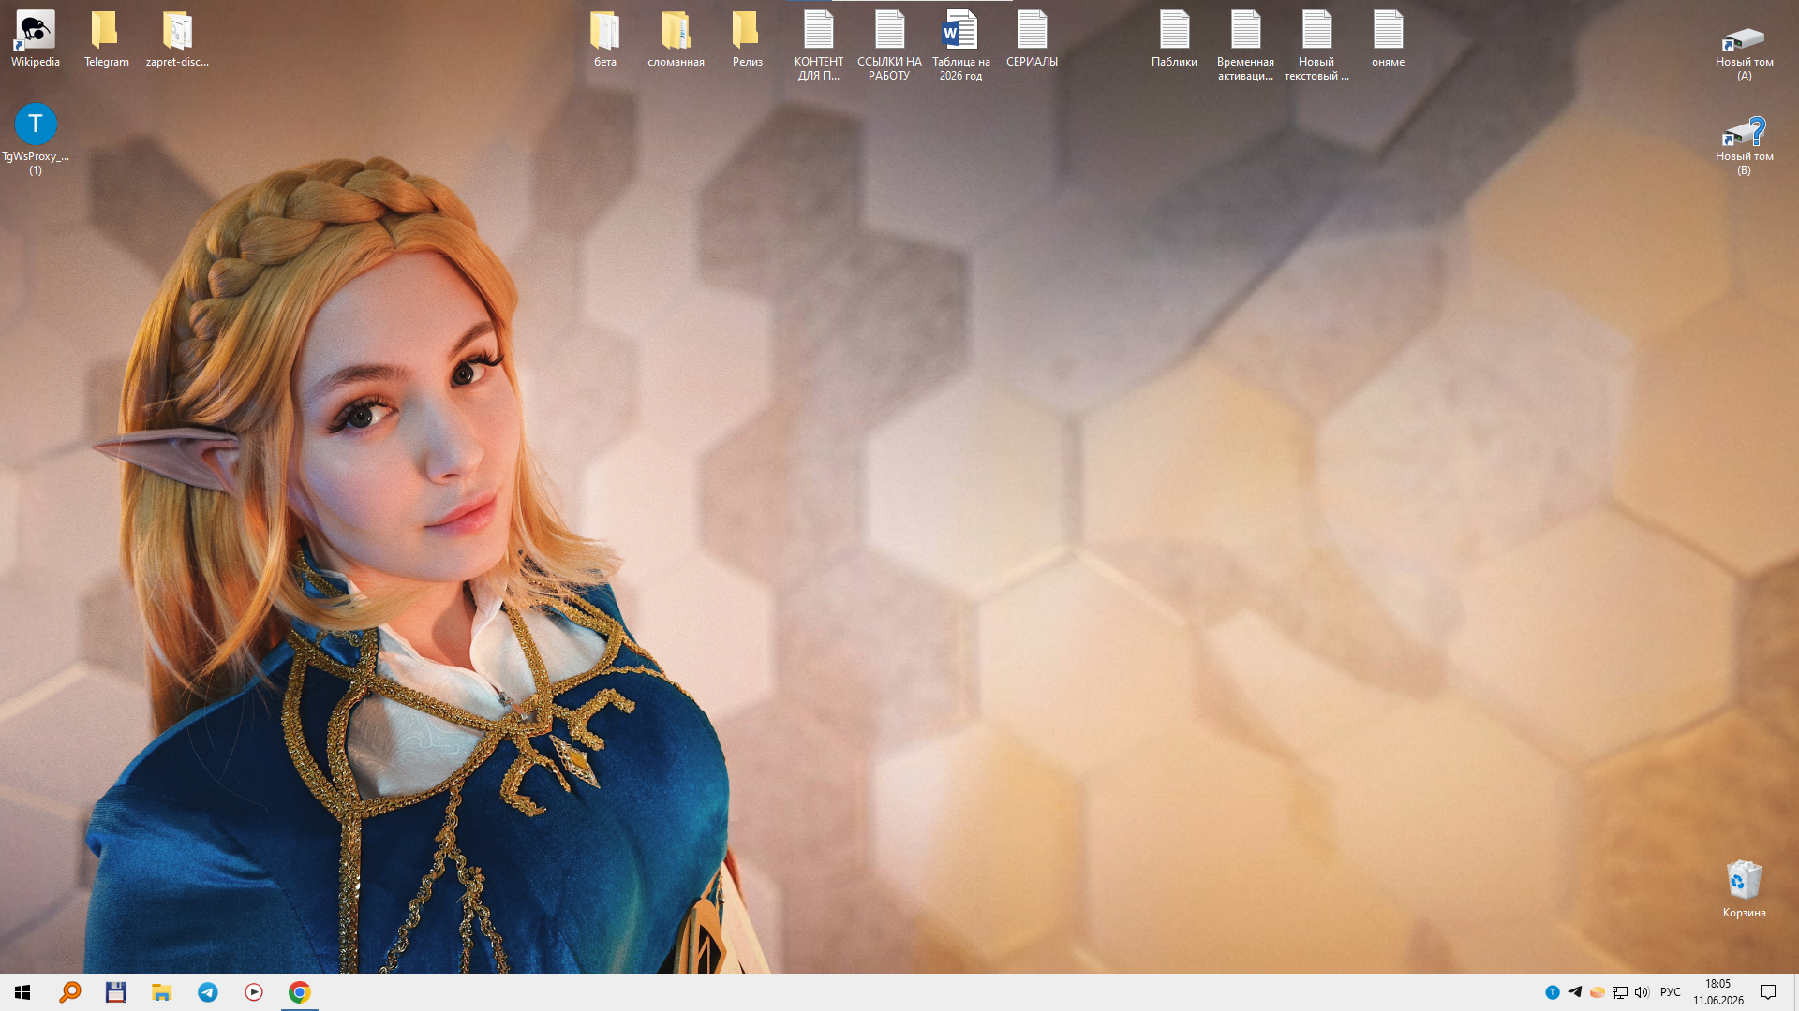The height and width of the screenshot is (1011, 1799).
Task: Open the Windows Start menu
Action: [x=22, y=992]
